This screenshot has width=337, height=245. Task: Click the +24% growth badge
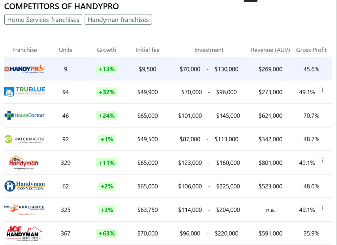pyautogui.click(x=107, y=116)
